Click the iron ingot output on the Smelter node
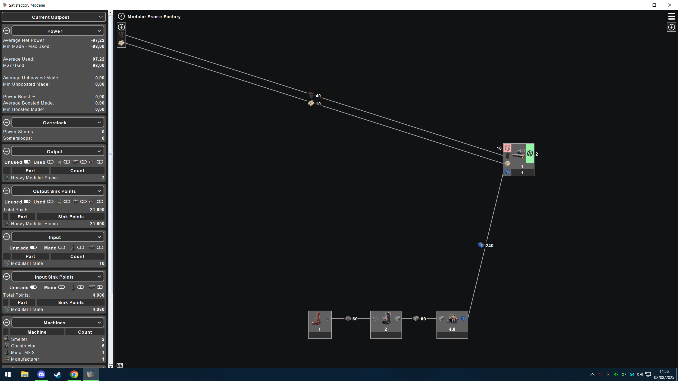This screenshot has width=678, height=381. (x=397, y=319)
